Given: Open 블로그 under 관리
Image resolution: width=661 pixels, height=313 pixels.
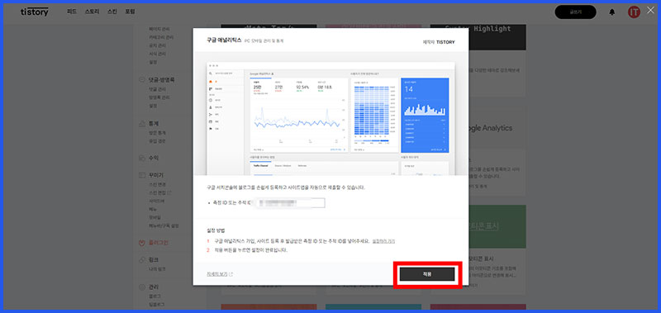Looking at the screenshot, I should [x=155, y=296].
